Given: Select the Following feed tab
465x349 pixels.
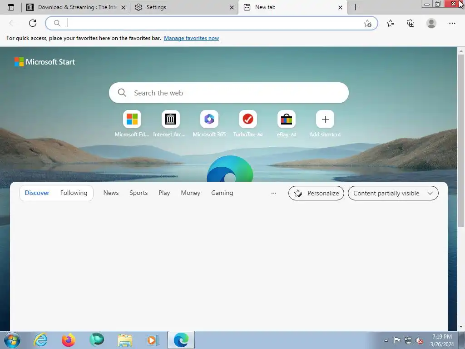Looking at the screenshot, I should (74, 193).
